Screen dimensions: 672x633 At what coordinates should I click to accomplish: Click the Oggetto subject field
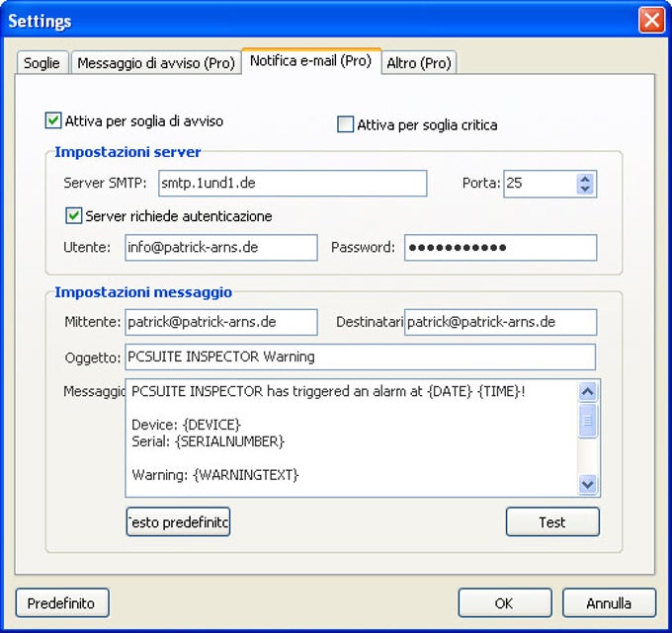coord(360,356)
